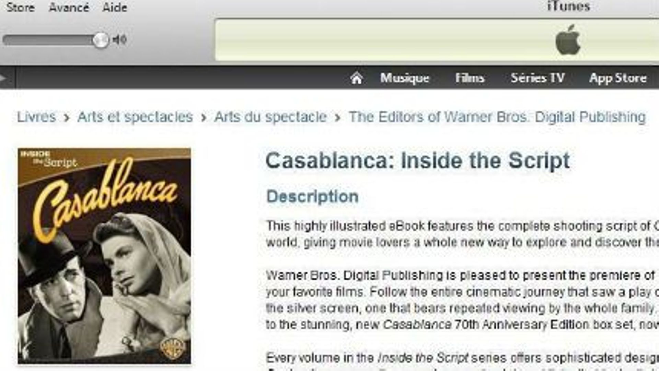Click chevron after Livres breadcrumb

[67, 118]
